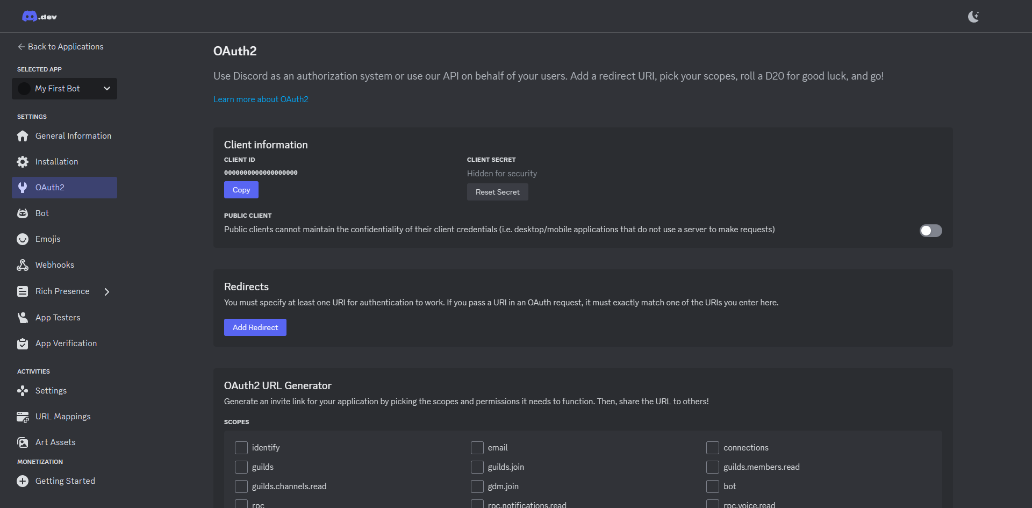Open Getting Started under Monetization
Viewport: 1032px width, 508px height.
coord(64,481)
